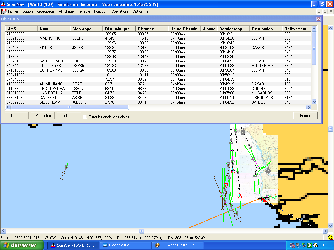
Task: Open the Affichage menu
Action: coord(66,11)
